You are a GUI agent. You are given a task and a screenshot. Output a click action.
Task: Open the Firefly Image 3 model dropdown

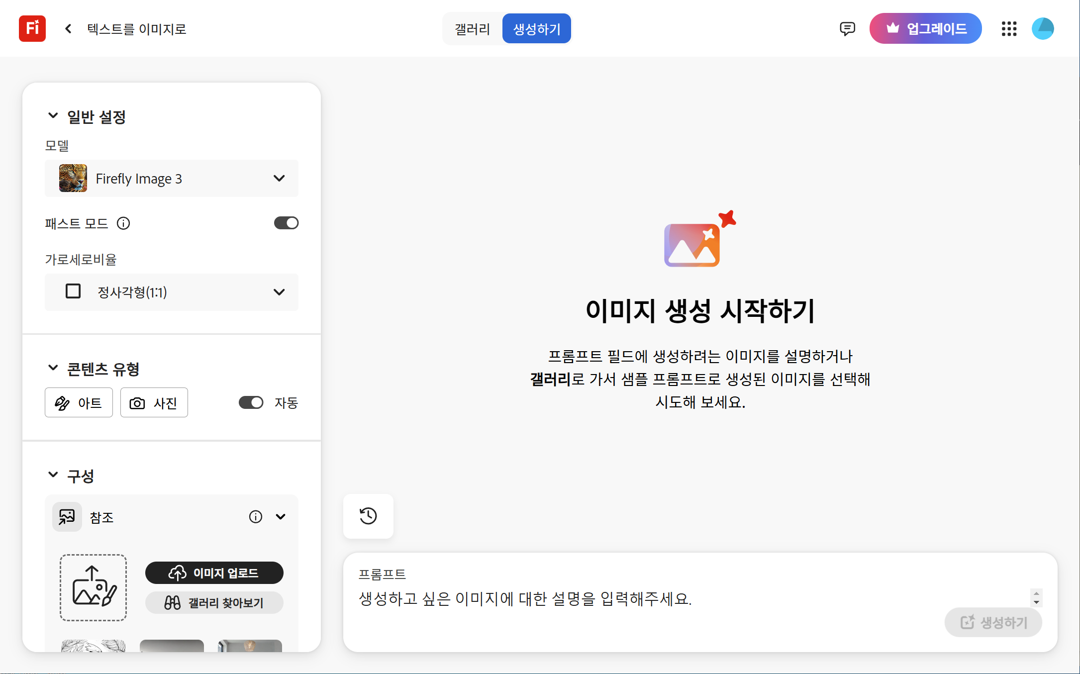pyautogui.click(x=172, y=178)
